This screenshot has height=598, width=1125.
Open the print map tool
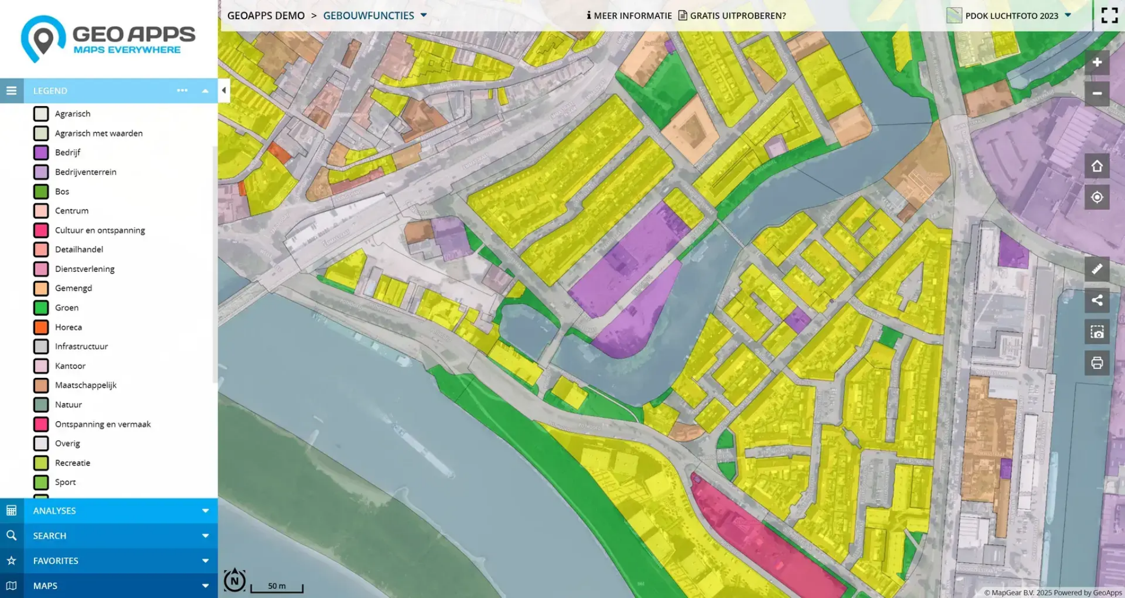(1096, 363)
